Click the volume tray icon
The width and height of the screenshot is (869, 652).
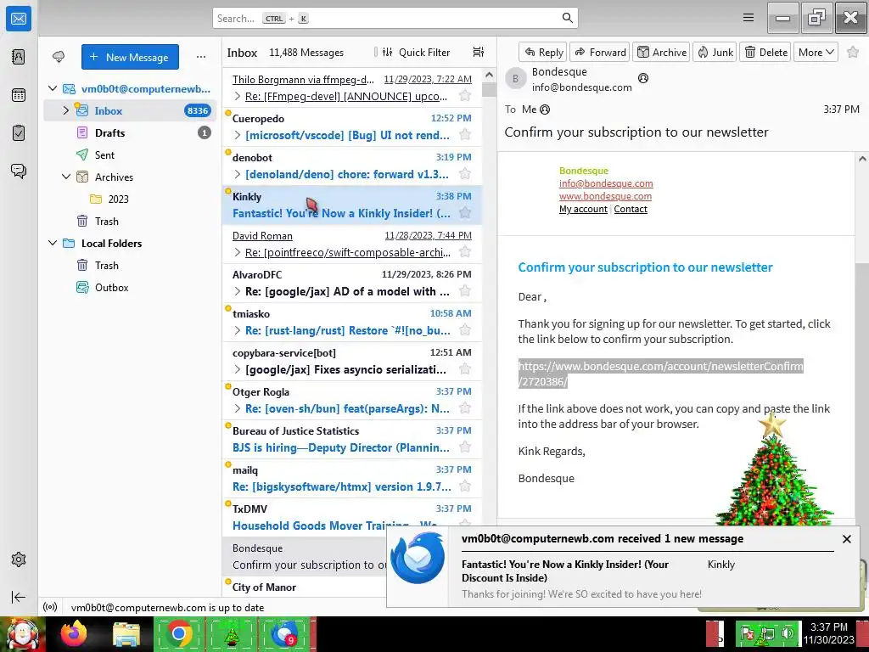tap(787, 633)
